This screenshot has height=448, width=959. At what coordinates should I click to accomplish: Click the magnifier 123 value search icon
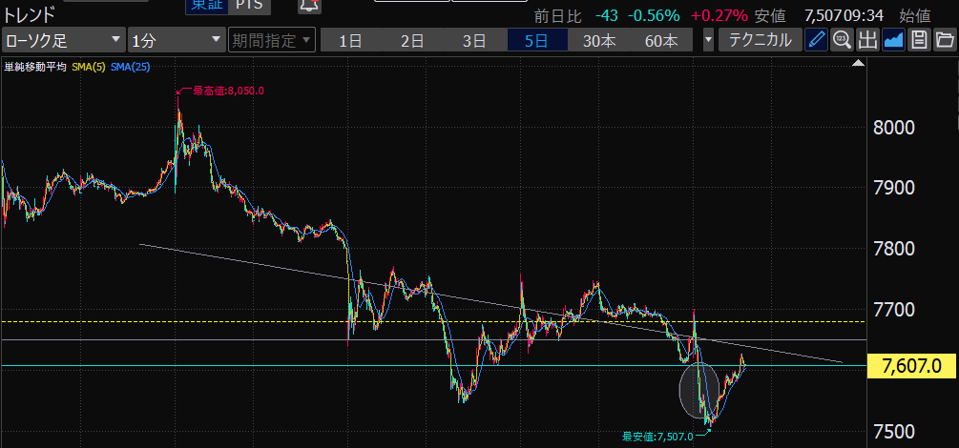(x=842, y=40)
